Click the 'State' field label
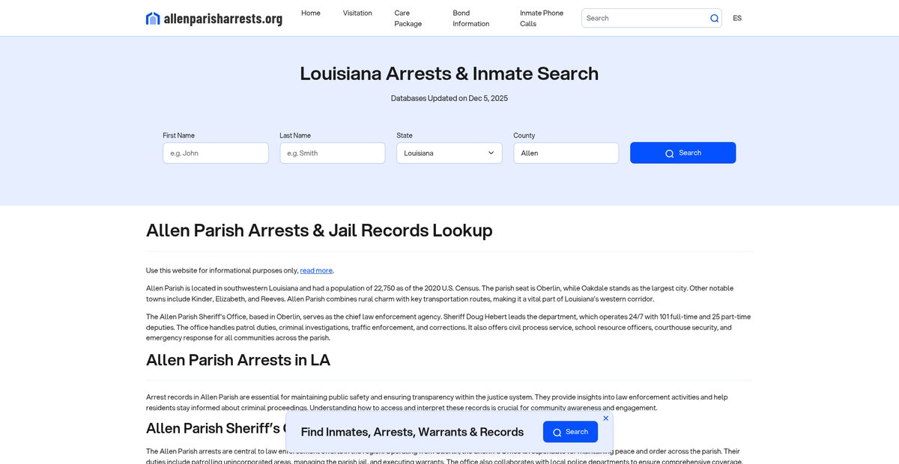This screenshot has height=464, width=899. pyautogui.click(x=405, y=135)
